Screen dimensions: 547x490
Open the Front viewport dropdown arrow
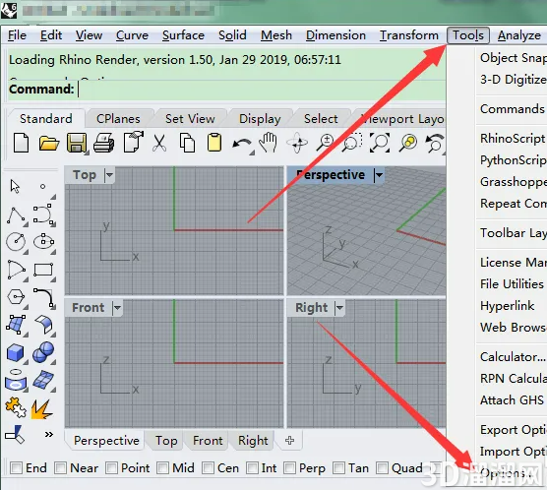(117, 308)
